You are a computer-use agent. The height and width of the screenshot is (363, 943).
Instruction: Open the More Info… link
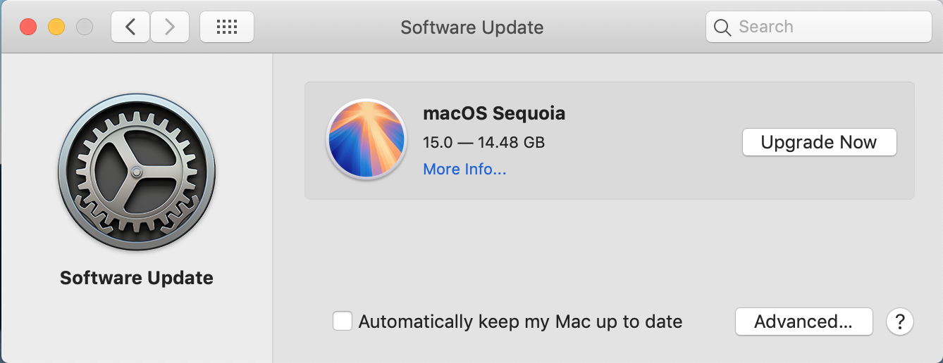click(x=464, y=170)
